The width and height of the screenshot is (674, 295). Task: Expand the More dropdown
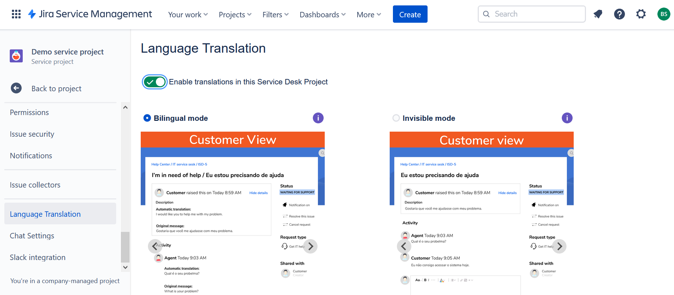tap(369, 15)
